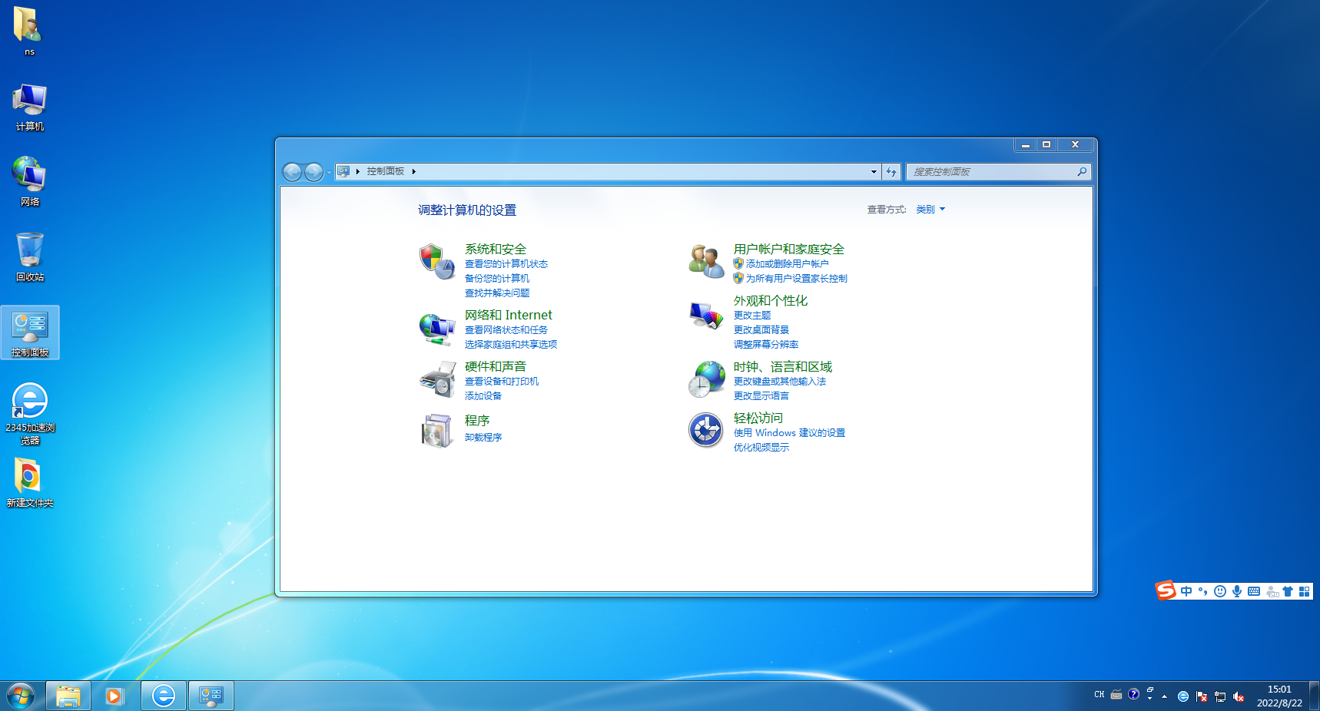Open the Network and Internet globe icon
The height and width of the screenshot is (711, 1320).
(436, 329)
